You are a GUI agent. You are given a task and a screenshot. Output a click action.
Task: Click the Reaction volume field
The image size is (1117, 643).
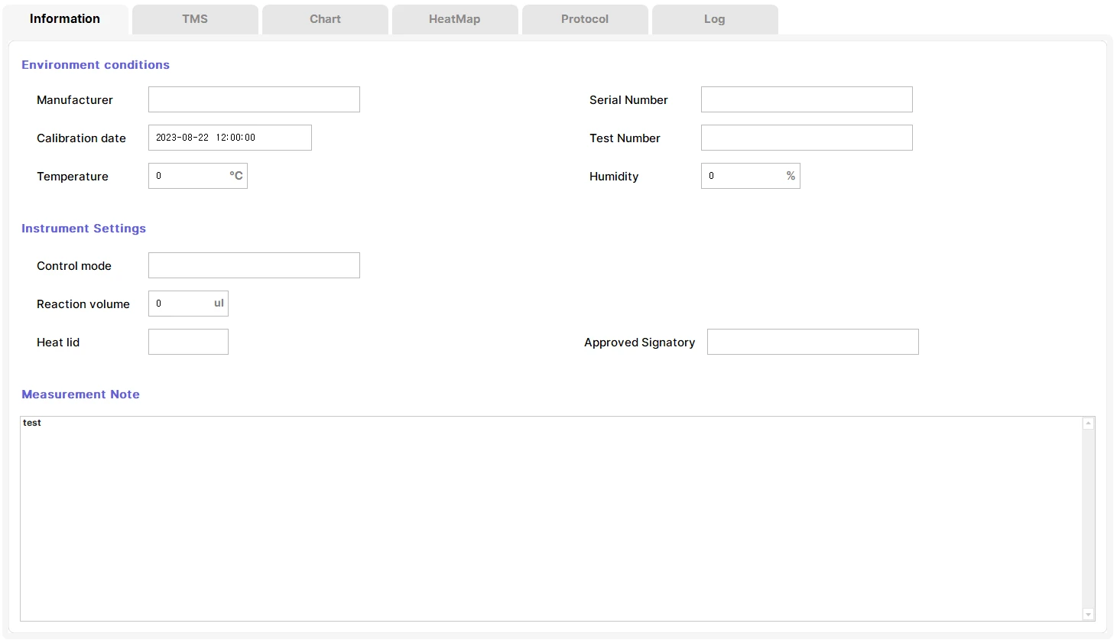(x=188, y=304)
